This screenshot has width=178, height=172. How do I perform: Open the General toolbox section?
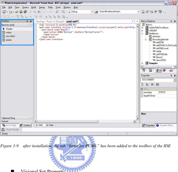(17, 121)
